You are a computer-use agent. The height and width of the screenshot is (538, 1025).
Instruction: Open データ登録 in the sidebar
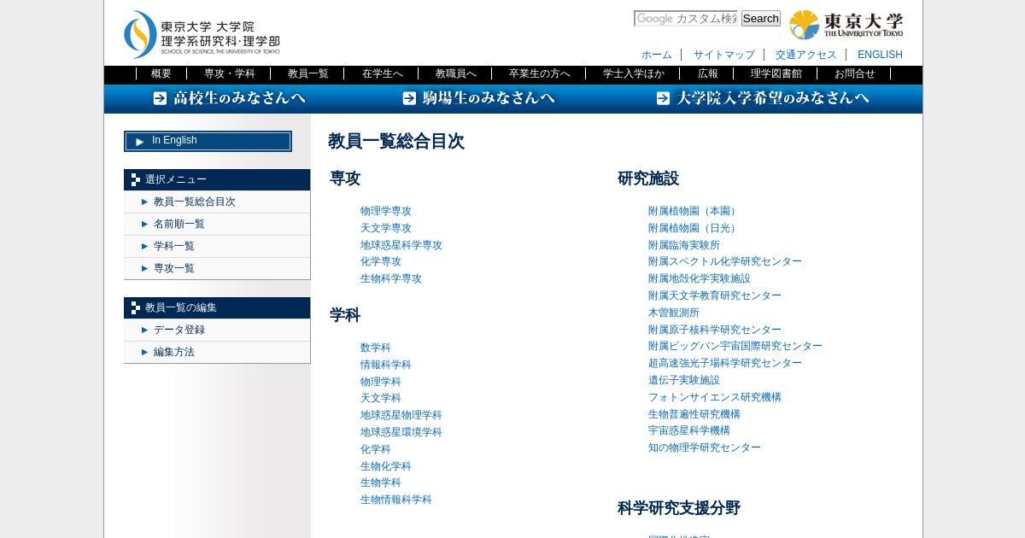pyautogui.click(x=217, y=330)
